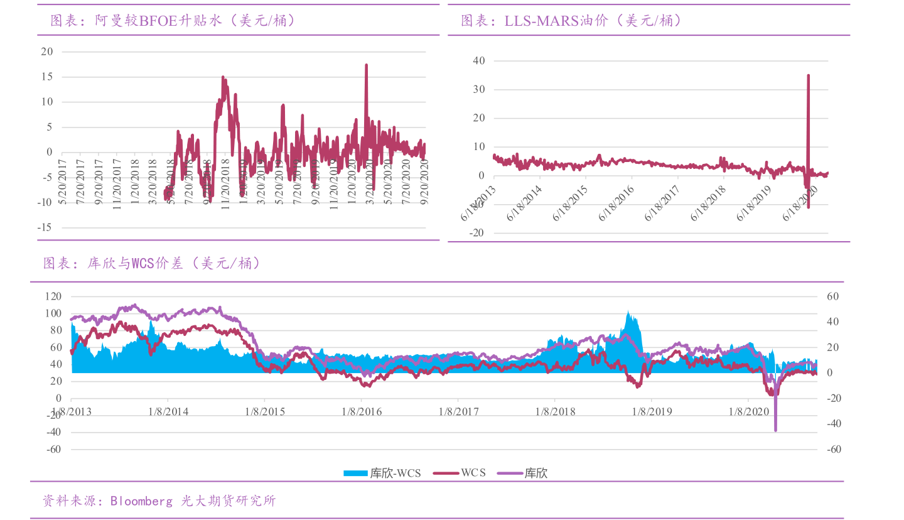Click the legend label 库欣-WCS

[395, 473]
